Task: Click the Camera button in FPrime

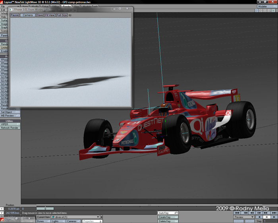Action: (x=28, y=15)
